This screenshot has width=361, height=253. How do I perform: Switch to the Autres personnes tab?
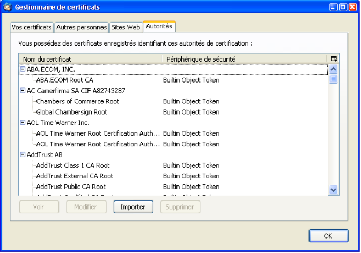pos(82,27)
